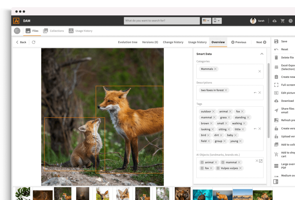Click the refresh icon beside Back

point(33,42)
